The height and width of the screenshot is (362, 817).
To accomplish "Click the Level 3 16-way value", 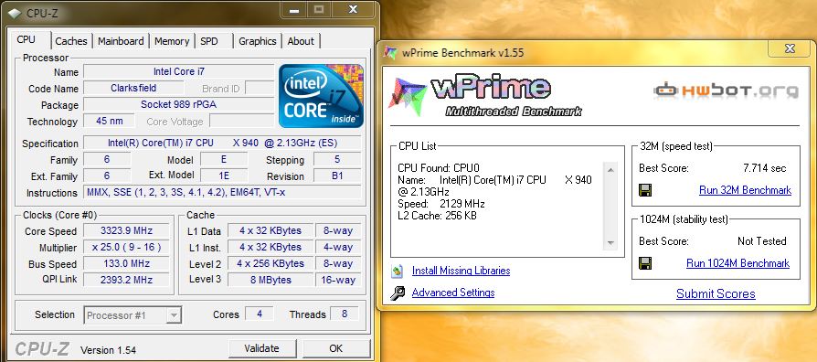I will (x=337, y=280).
